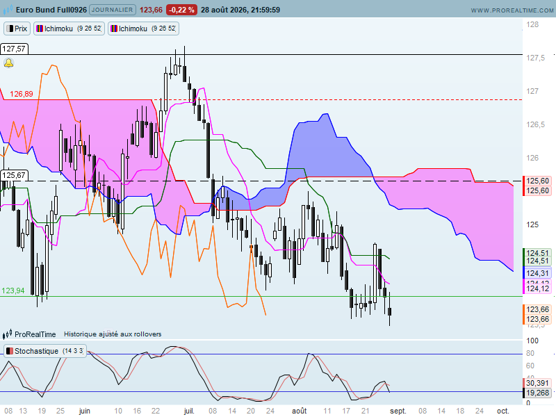Open first Ichimoku (9 26 52) settings
Viewport: 556px width, 417px height.
pyautogui.click(x=69, y=28)
